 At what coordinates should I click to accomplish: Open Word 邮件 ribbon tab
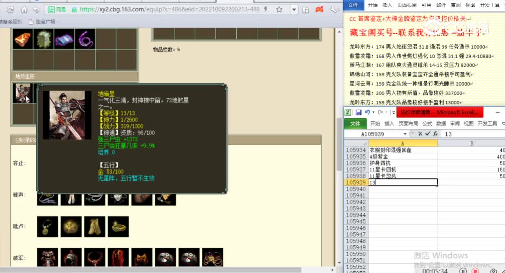(441, 5)
